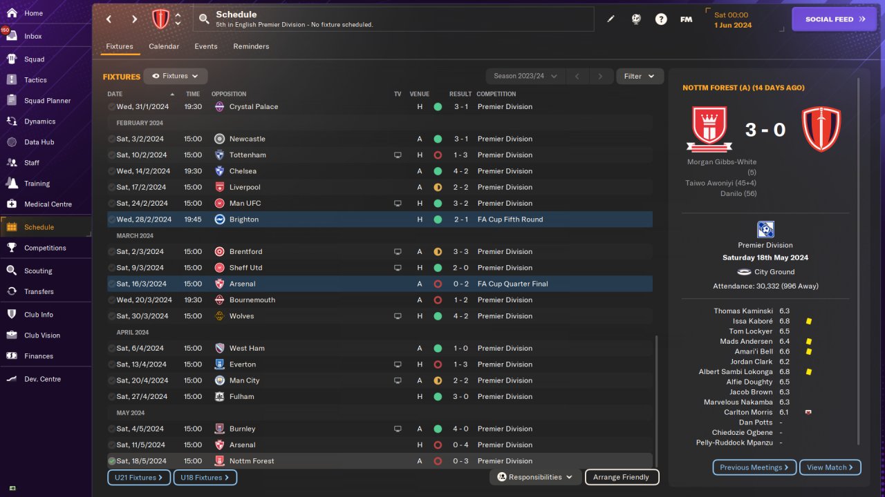Click the club badge in header
The width and height of the screenshot is (885, 497).
[160, 19]
